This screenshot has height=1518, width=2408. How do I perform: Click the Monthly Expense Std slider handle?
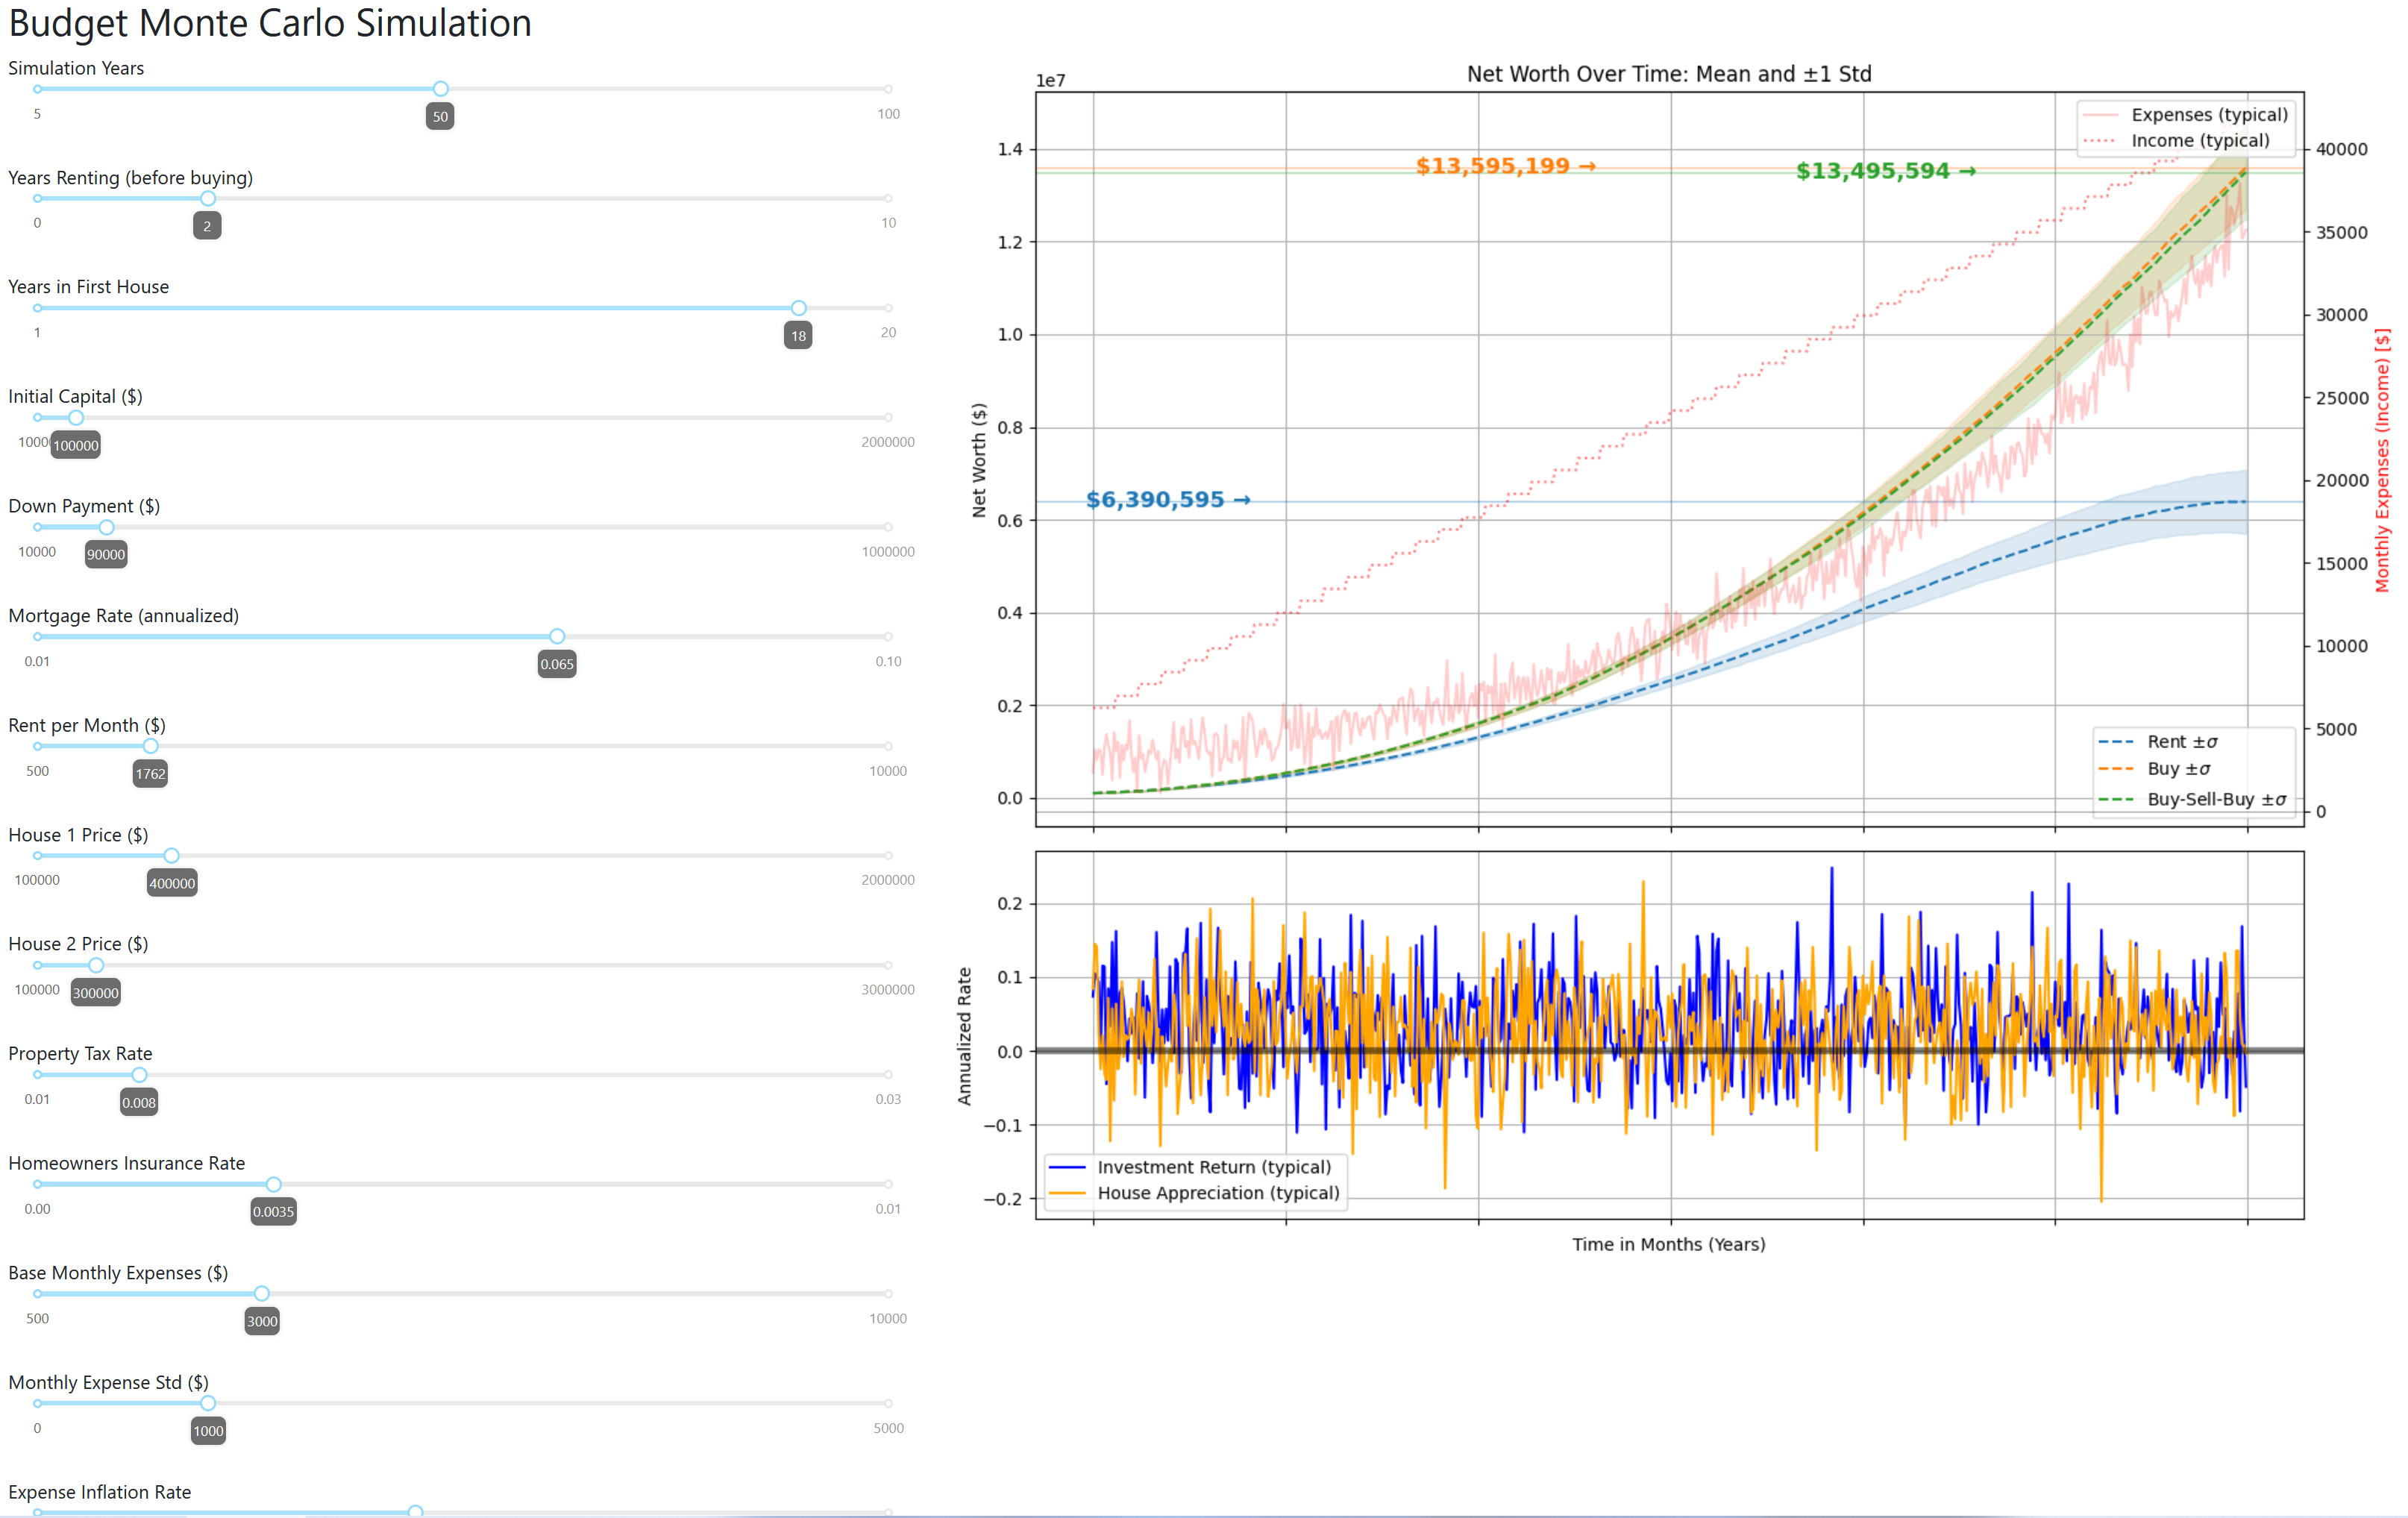(208, 1403)
